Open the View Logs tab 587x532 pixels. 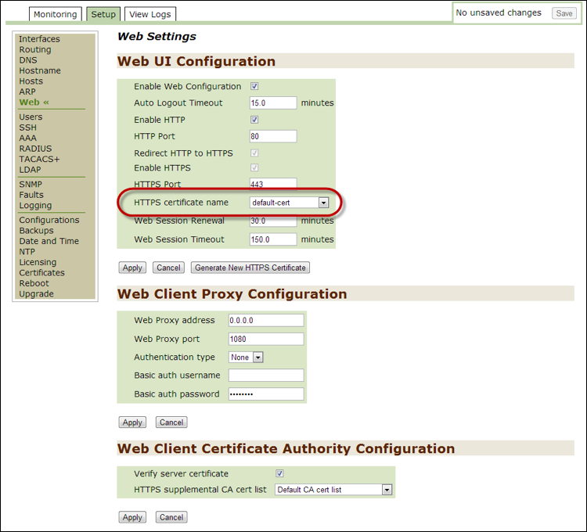[149, 14]
